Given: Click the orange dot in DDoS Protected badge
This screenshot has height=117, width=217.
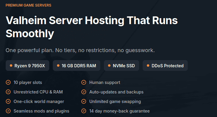Looking at the screenshot, I should [x=148, y=65].
